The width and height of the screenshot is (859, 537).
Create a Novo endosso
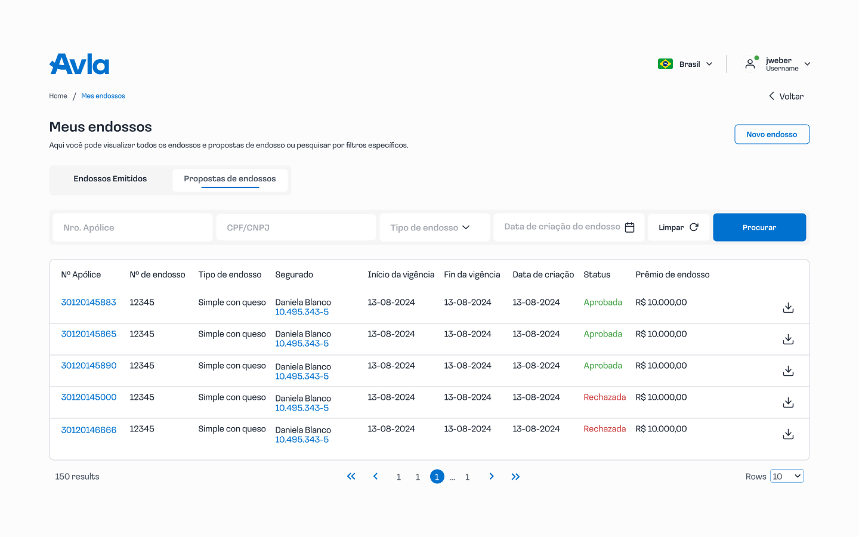click(771, 134)
